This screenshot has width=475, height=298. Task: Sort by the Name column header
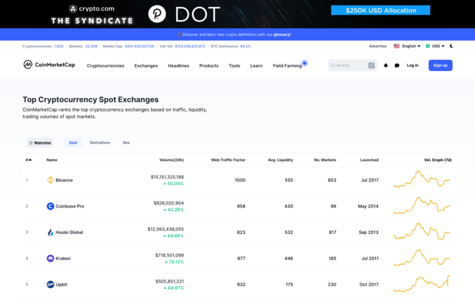[52, 159]
